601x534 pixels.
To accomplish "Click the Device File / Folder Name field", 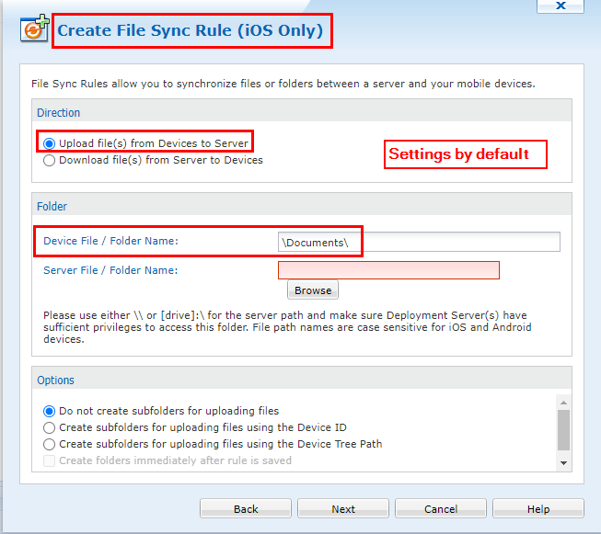I will coord(419,242).
